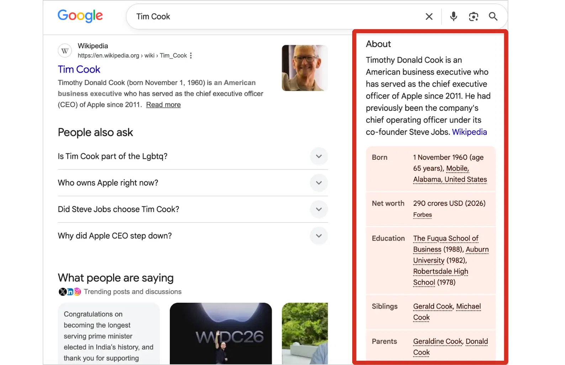Open the Gerald Cook sibling link
Image resolution: width=565 pixels, height=365 pixels.
click(x=433, y=307)
